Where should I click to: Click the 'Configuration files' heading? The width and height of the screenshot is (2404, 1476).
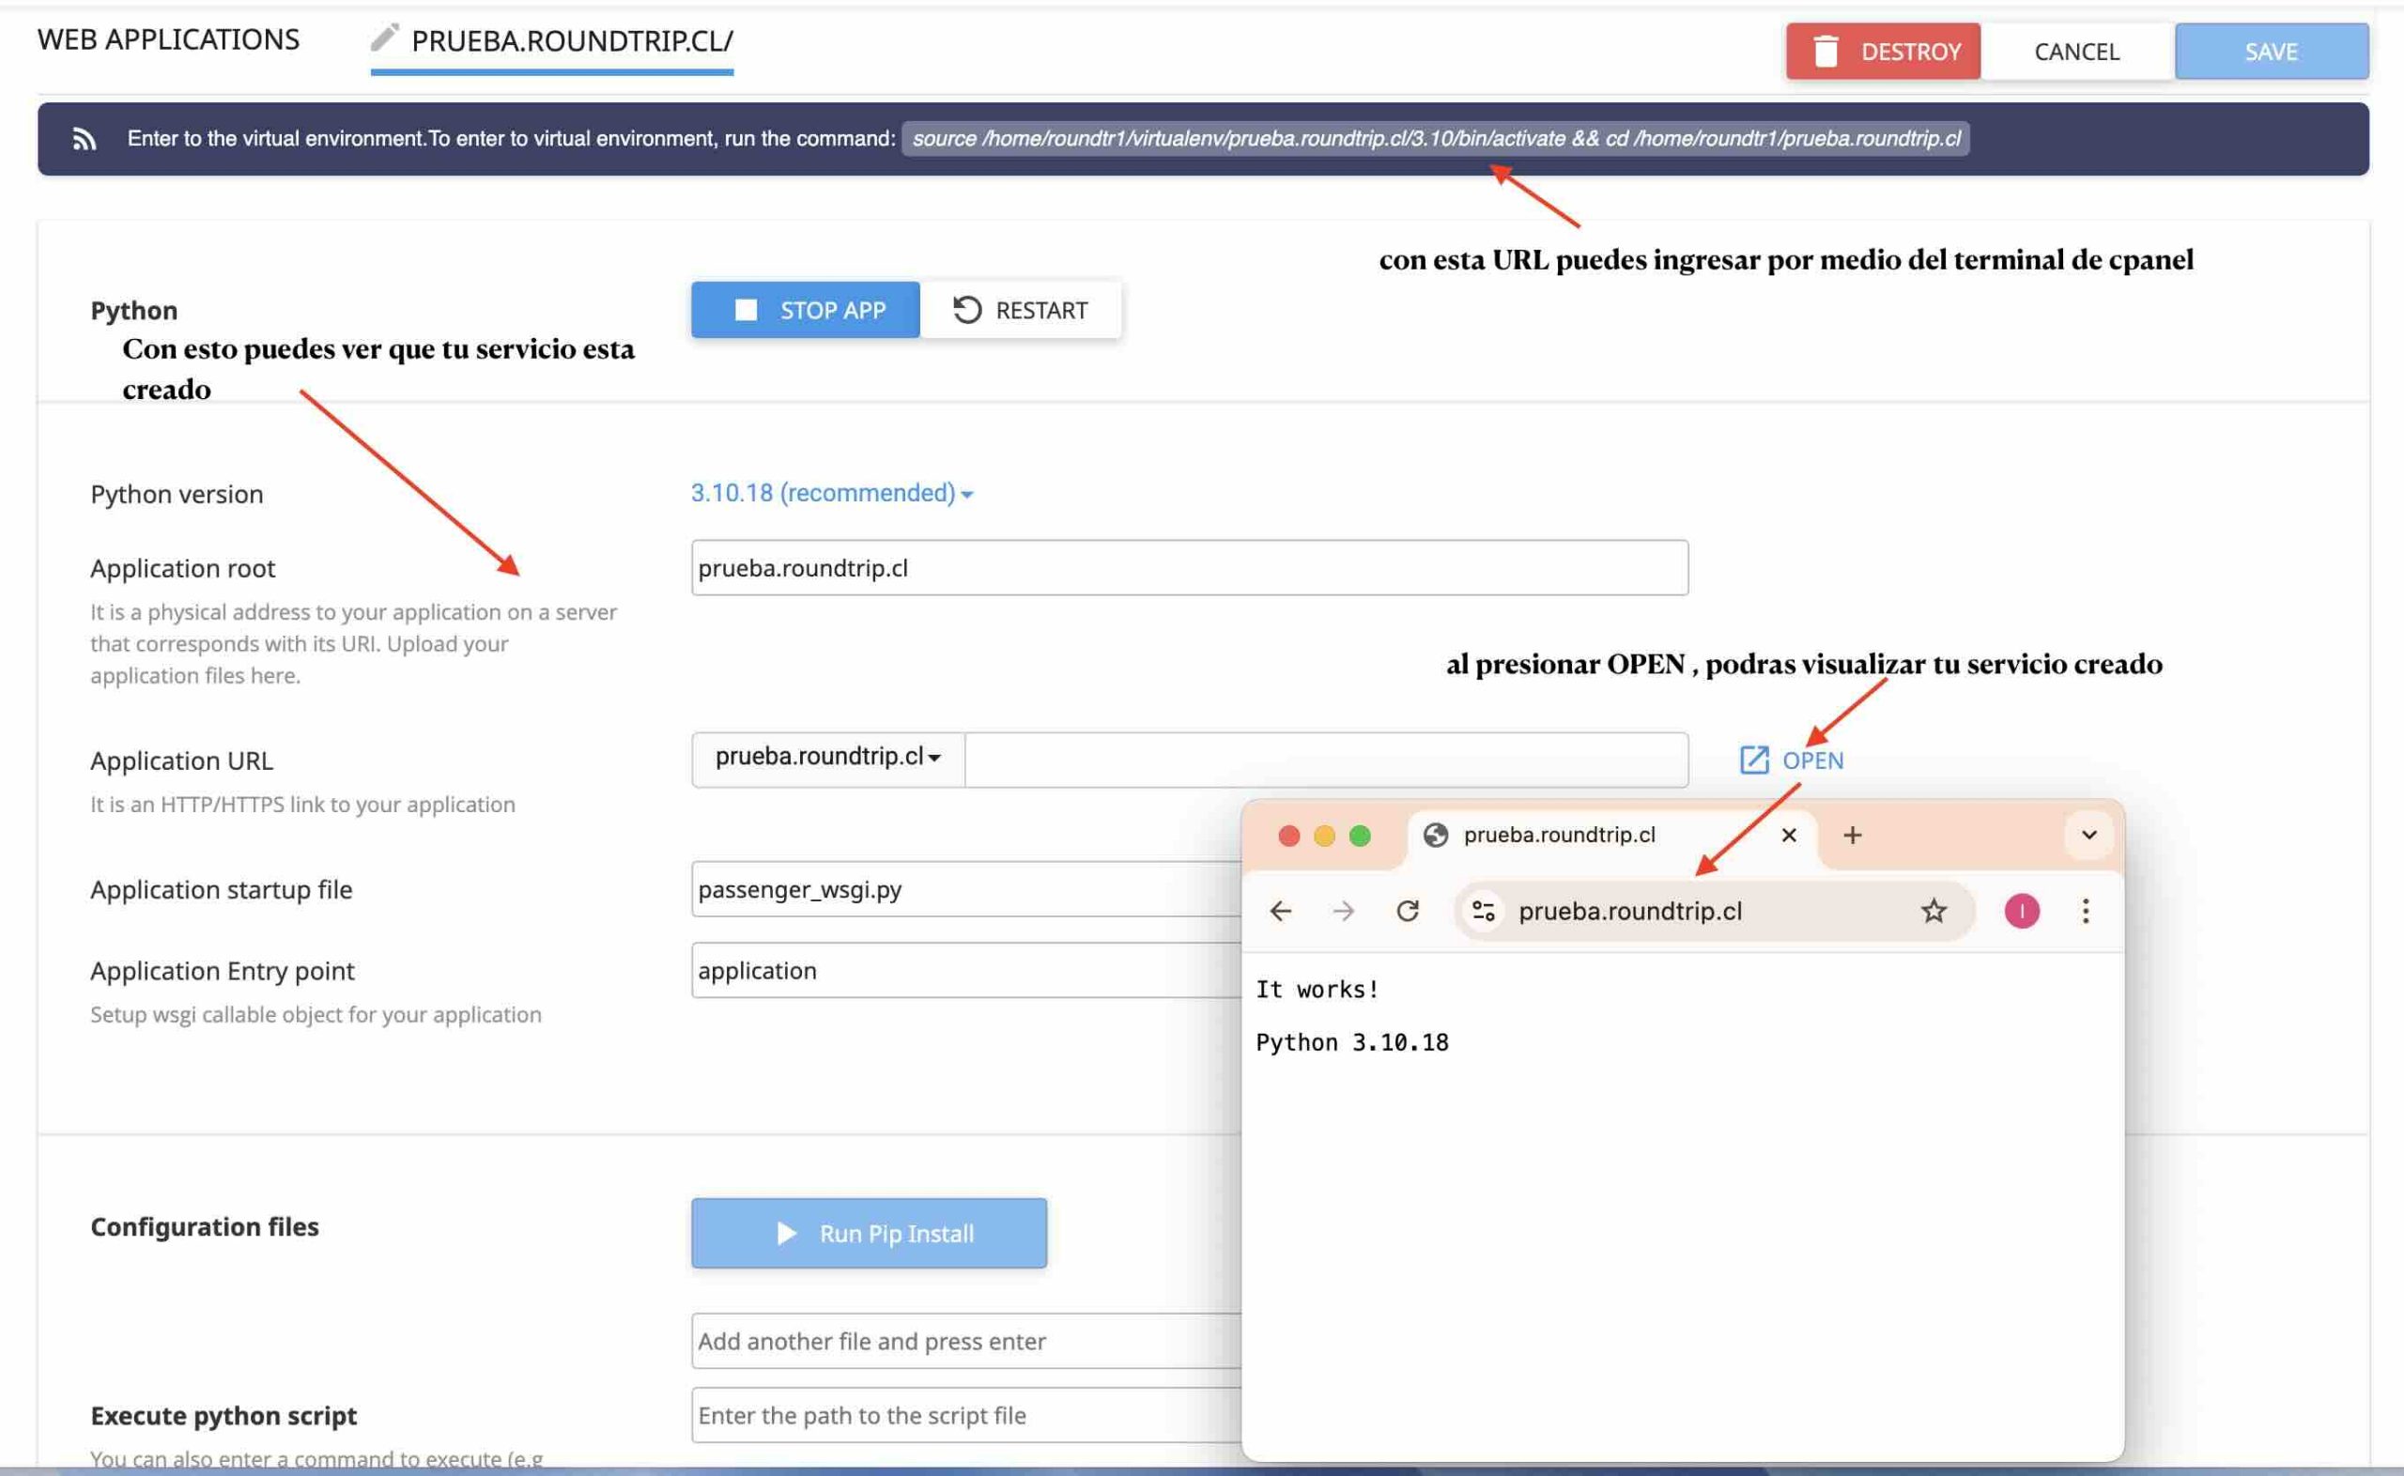tap(204, 1226)
